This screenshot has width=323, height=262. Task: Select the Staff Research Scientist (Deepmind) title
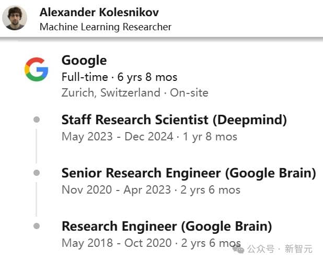click(174, 120)
